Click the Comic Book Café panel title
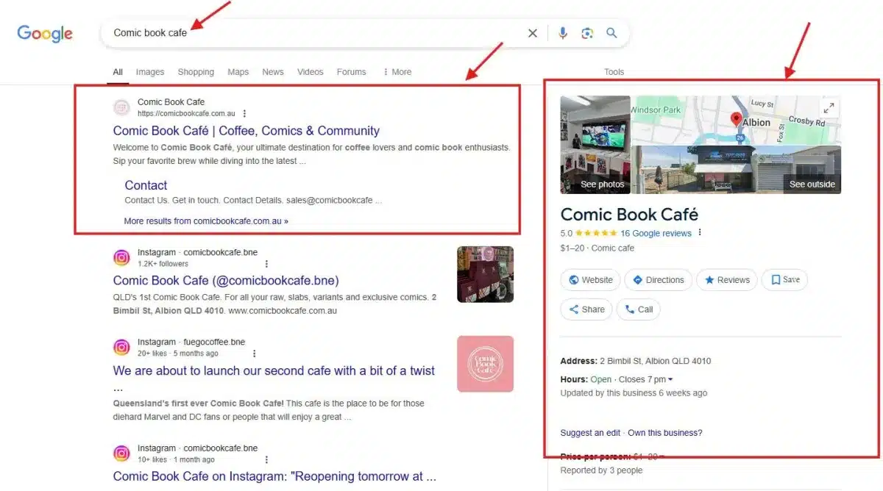This screenshot has height=491, width=883. [629, 215]
